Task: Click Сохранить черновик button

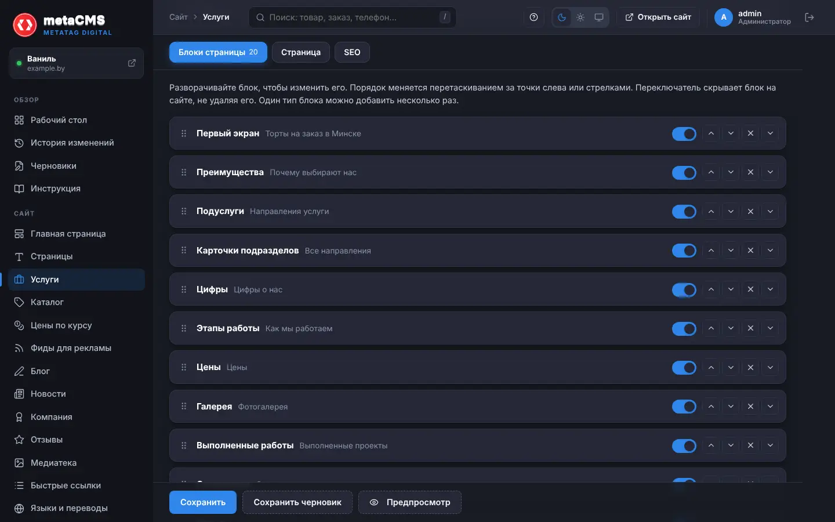Action: coord(297,502)
